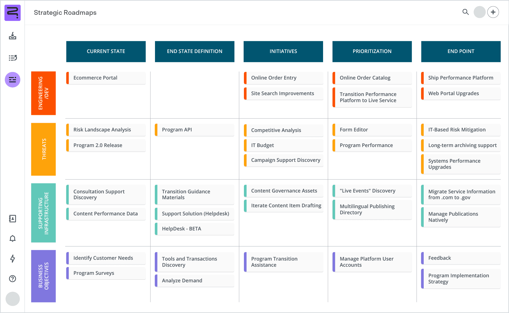Click the ENGINEERING/DEV swimlane label
The height and width of the screenshot is (313, 509).
(43, 93)
